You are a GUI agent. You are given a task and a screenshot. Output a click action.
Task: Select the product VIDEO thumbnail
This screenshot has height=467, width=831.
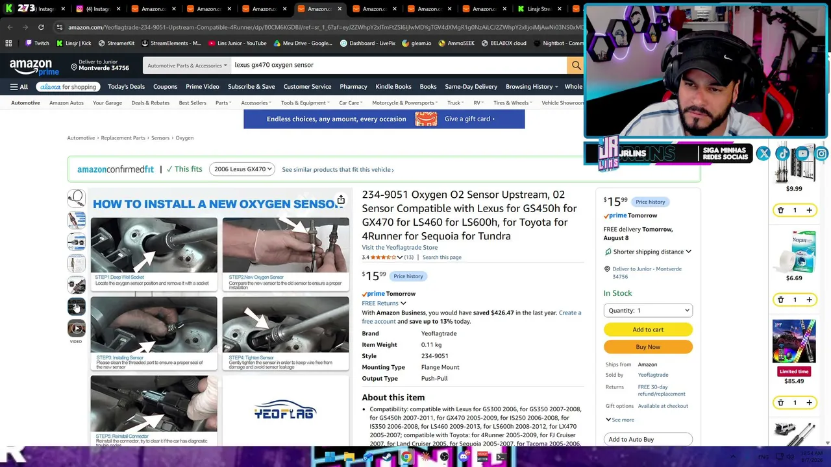pos(76,329)
